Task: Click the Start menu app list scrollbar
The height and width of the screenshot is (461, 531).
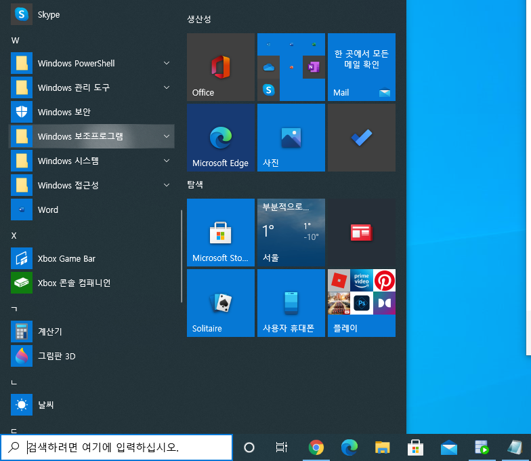Action: [182, 256]
